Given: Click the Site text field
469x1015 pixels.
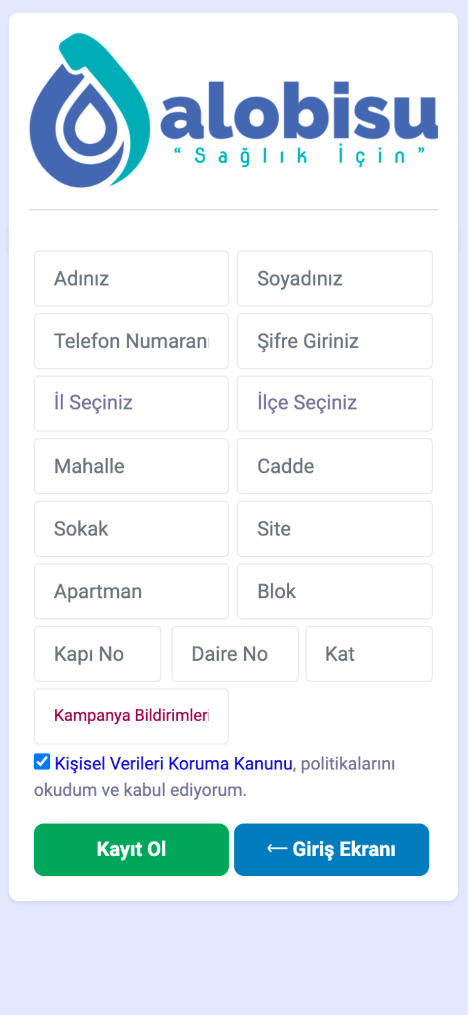Looking at the screenshot, I should (x=334, y=529).
